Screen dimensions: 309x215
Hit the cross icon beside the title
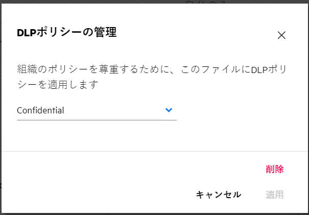click(281, 35)
